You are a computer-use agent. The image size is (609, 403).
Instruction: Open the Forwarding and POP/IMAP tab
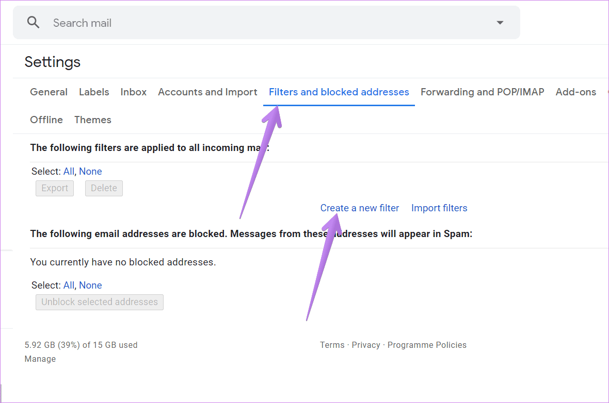click(x=482, y=92)
